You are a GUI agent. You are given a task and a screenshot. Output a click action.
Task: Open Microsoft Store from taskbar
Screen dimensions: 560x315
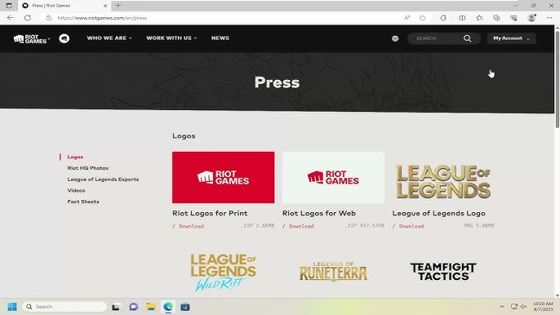tap(185, 307)
